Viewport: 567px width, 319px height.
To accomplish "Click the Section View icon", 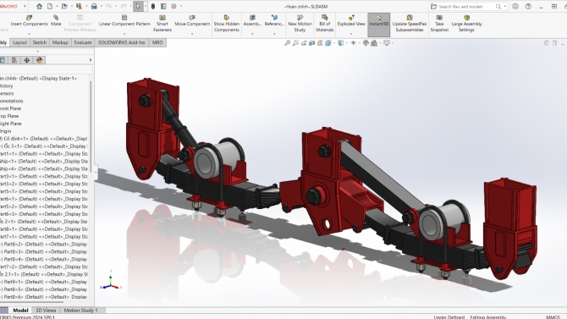I will [311, 43].
